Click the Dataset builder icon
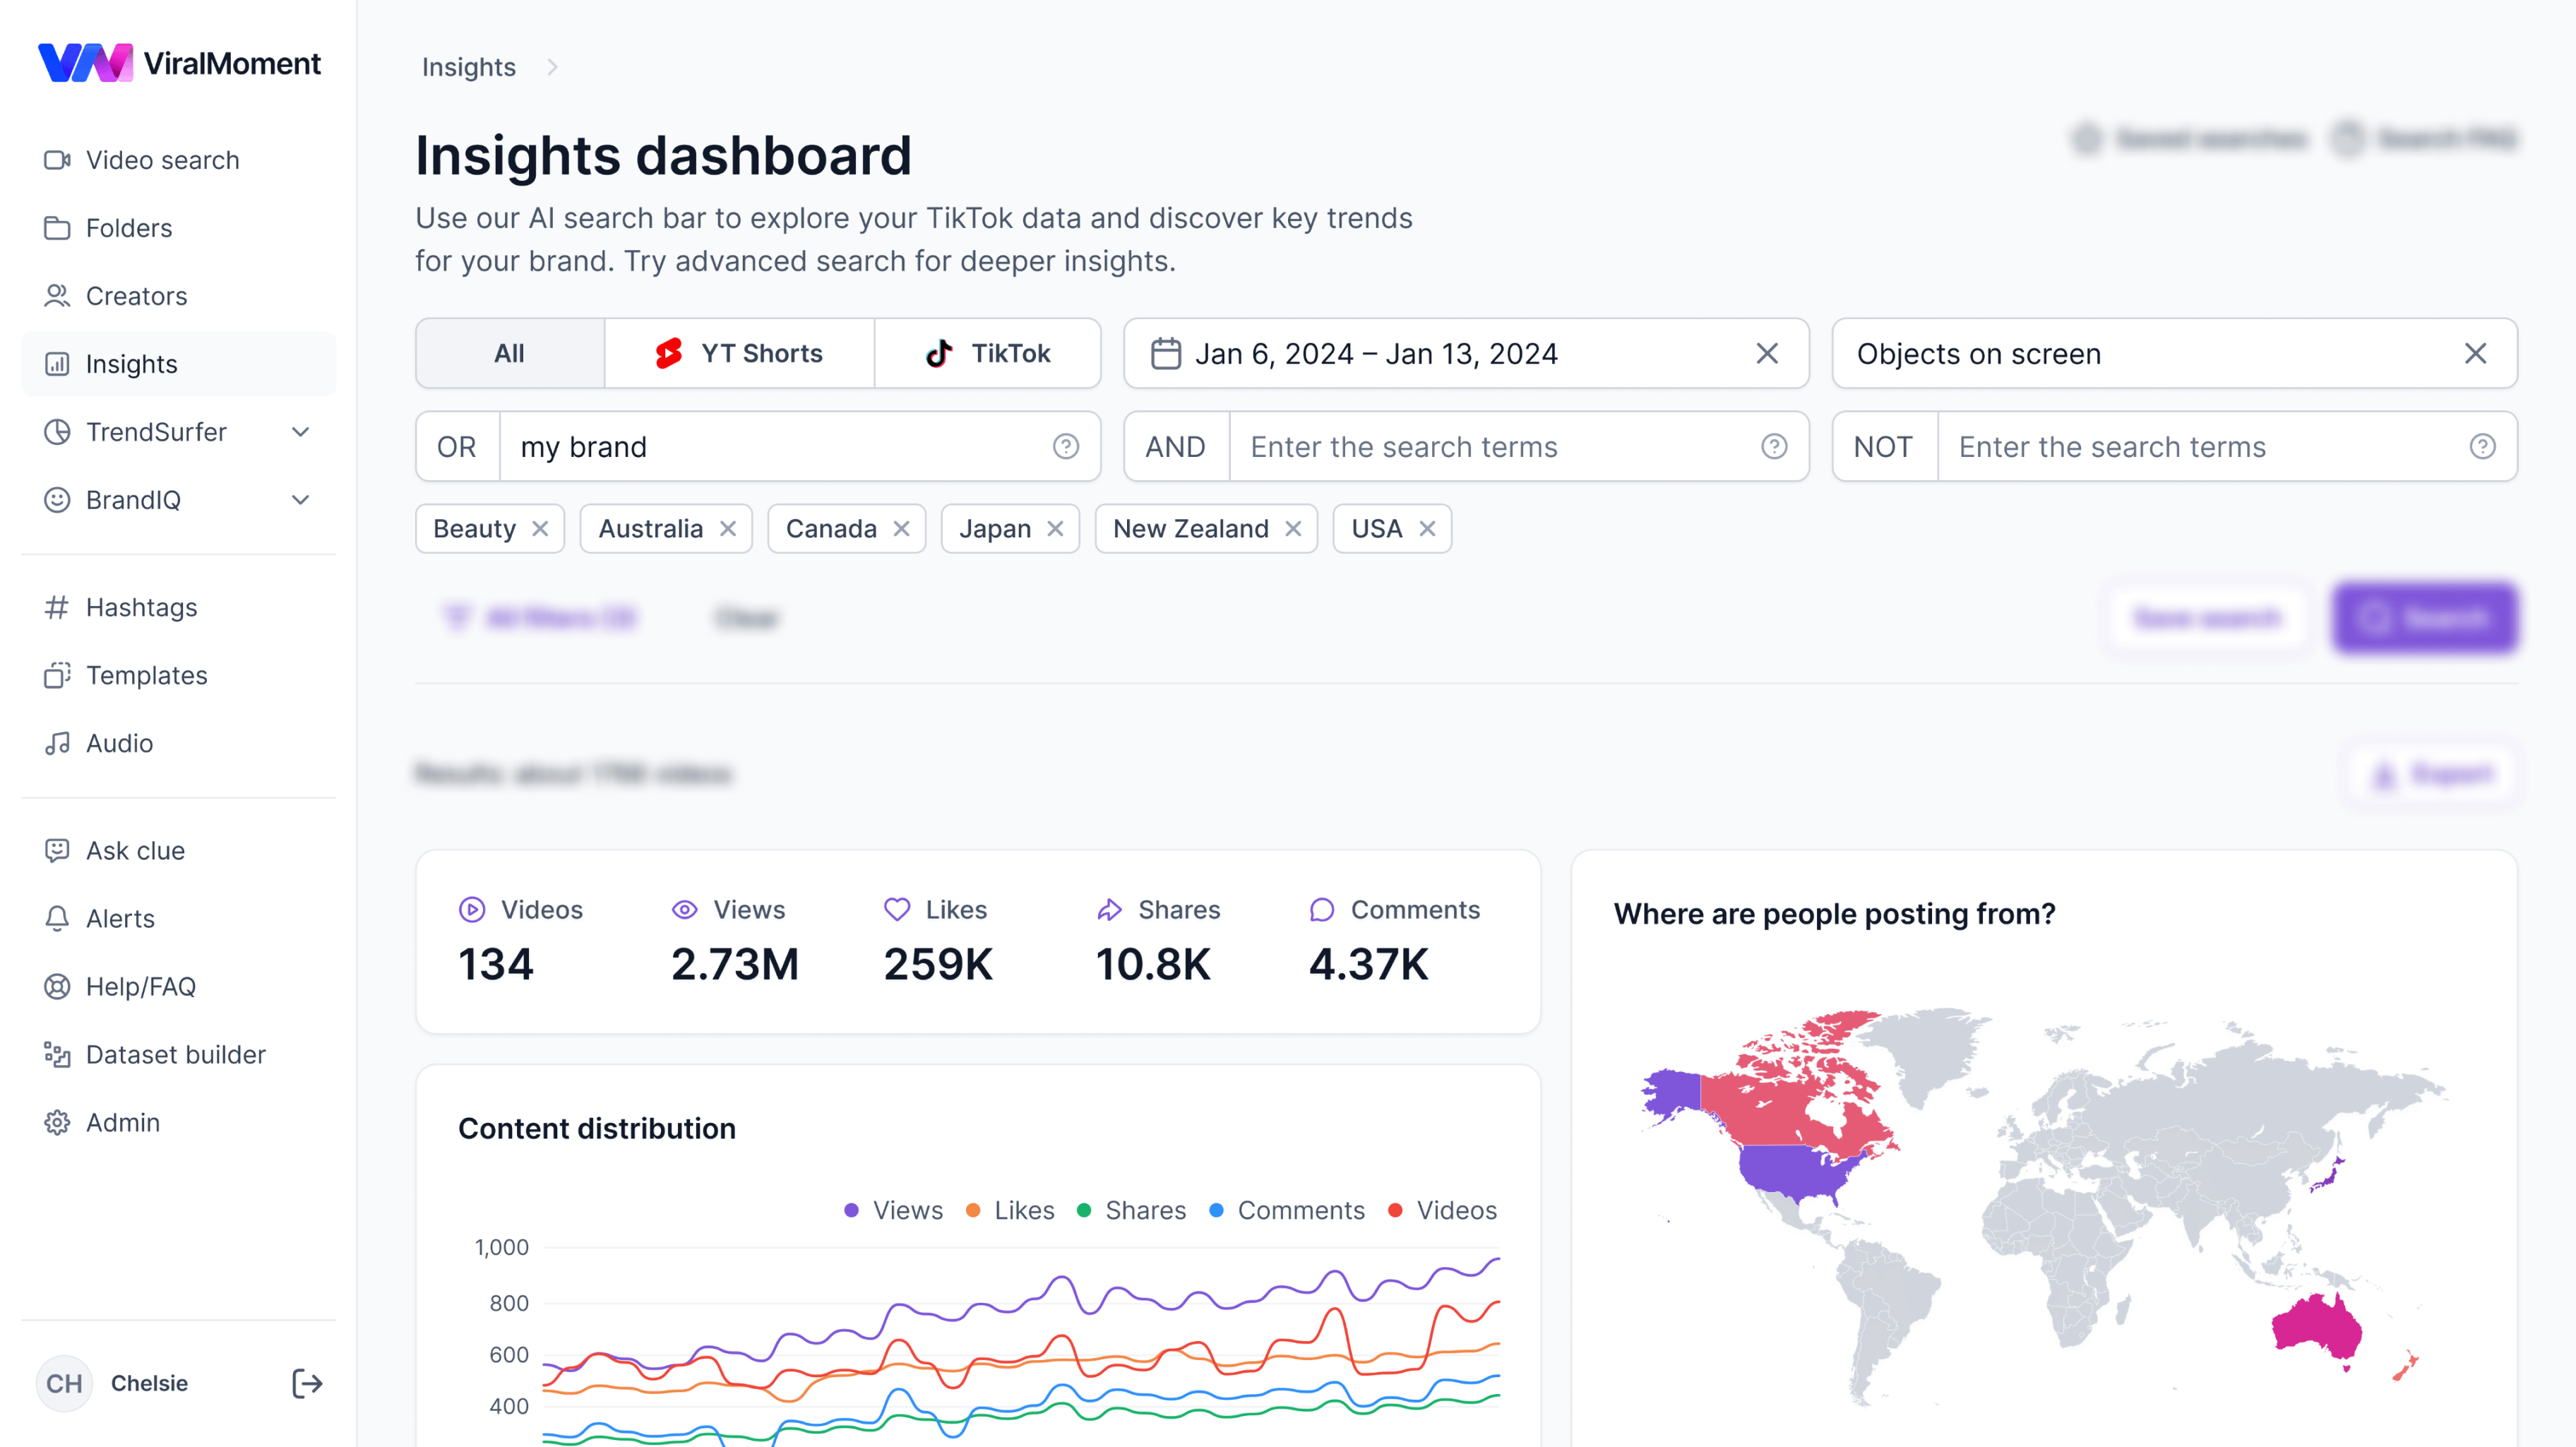This screenshot has width=2576, height=1447. [x=57, y=1054]
